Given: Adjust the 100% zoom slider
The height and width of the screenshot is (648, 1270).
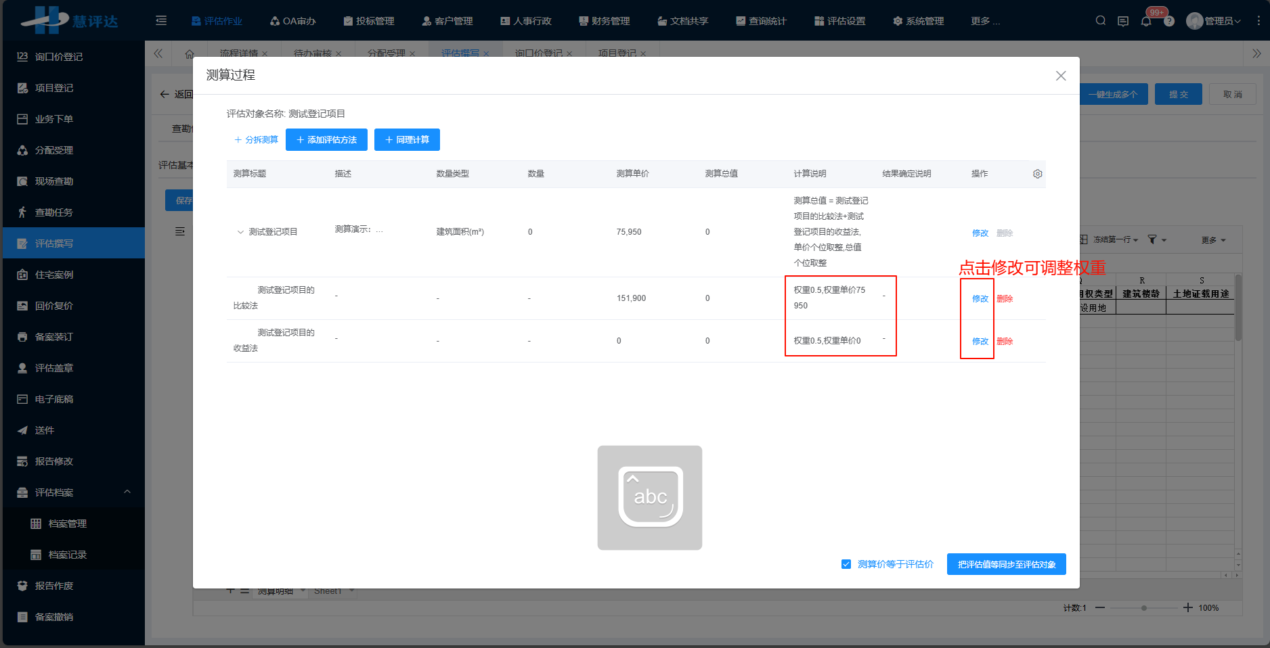Looking at the screenshot, I should [1144, 608].
